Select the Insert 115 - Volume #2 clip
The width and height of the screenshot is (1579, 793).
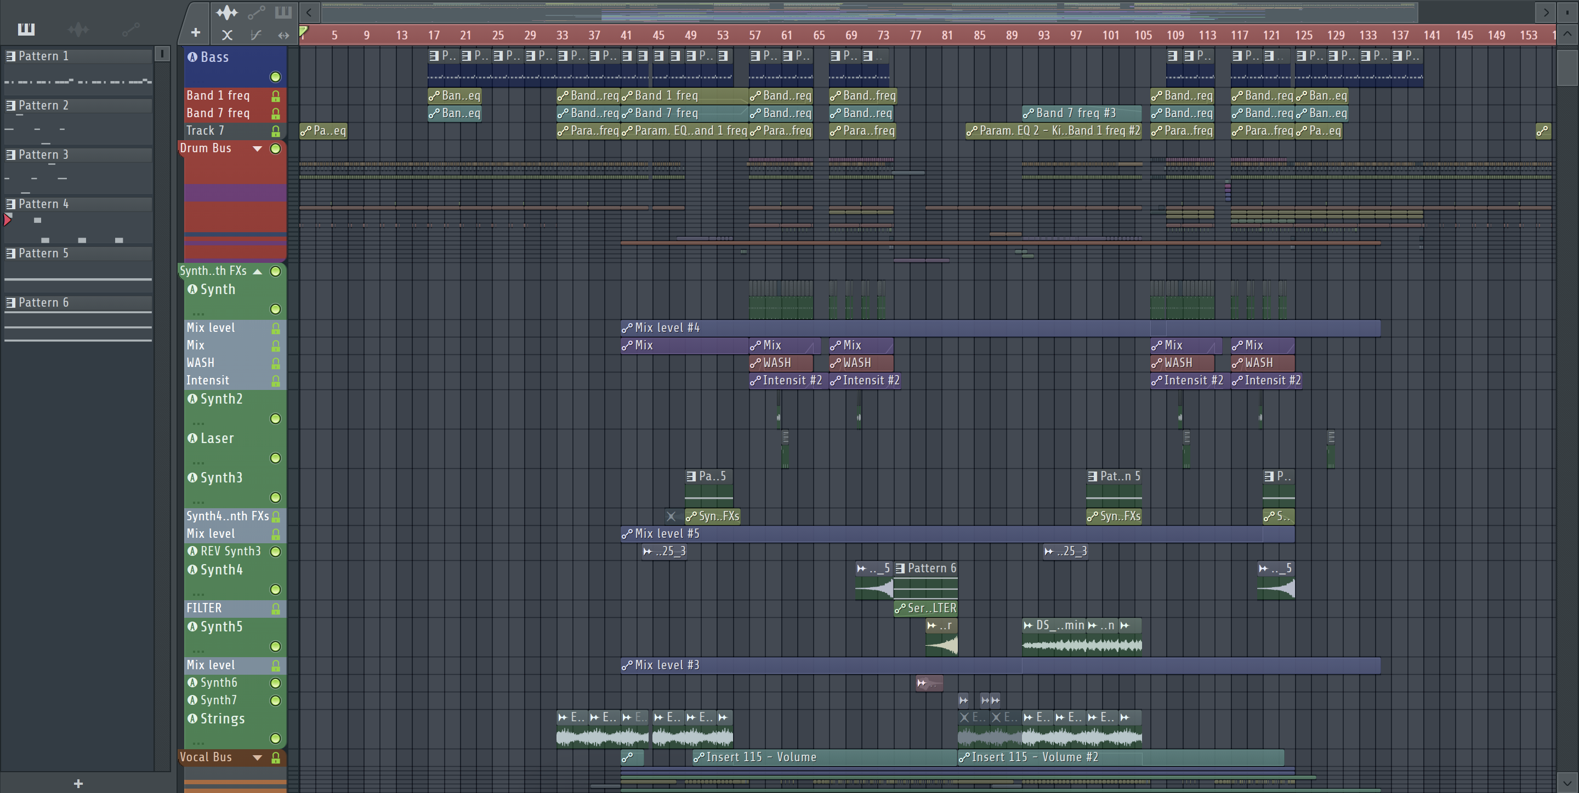point(1121,757)
